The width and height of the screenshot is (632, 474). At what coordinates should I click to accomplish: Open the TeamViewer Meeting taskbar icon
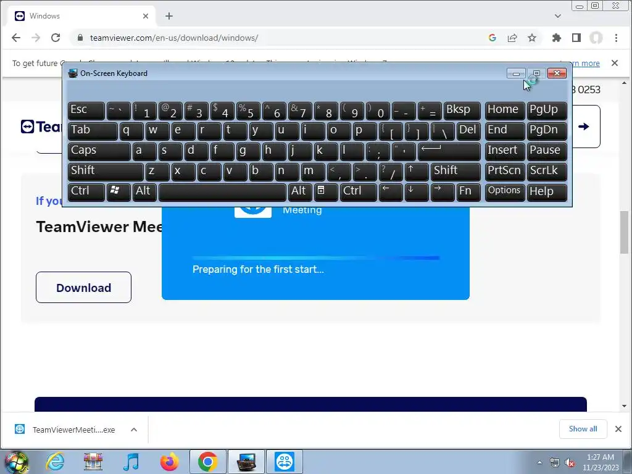(285, 462)
